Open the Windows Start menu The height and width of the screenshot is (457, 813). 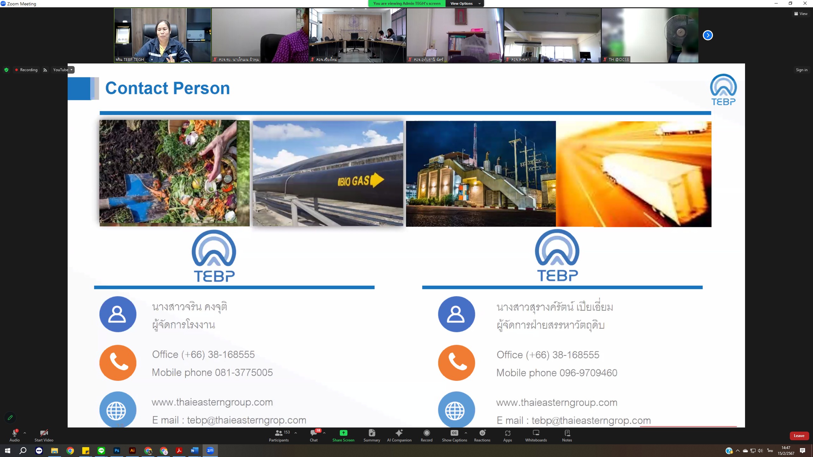(8, 451)
